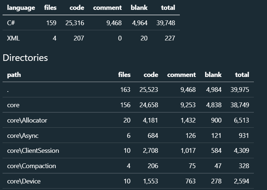Select the core\Allocator directory row
The width and height of the screenshot is (267, 190).
27,120
